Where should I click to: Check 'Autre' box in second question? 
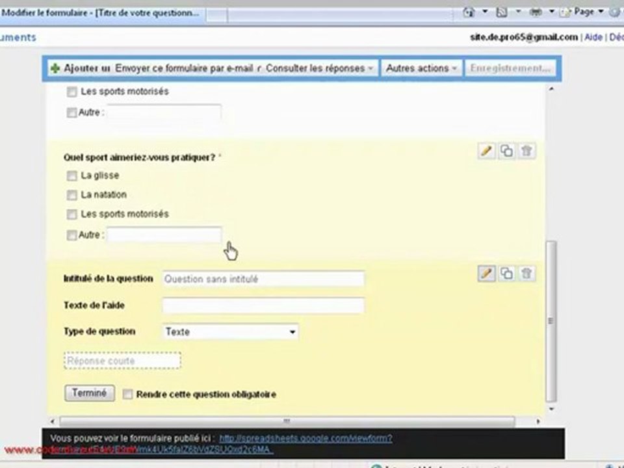pyautogui.click(x=71, y=235)
